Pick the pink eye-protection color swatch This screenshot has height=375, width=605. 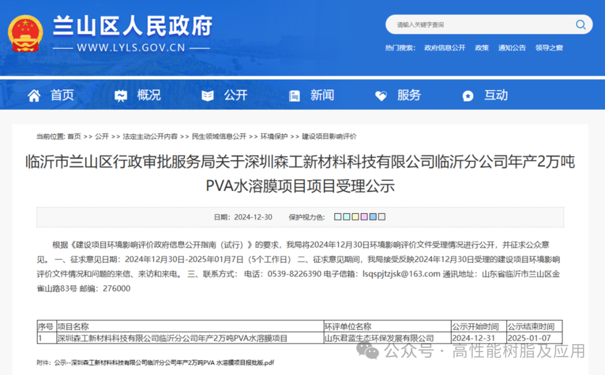364,217
